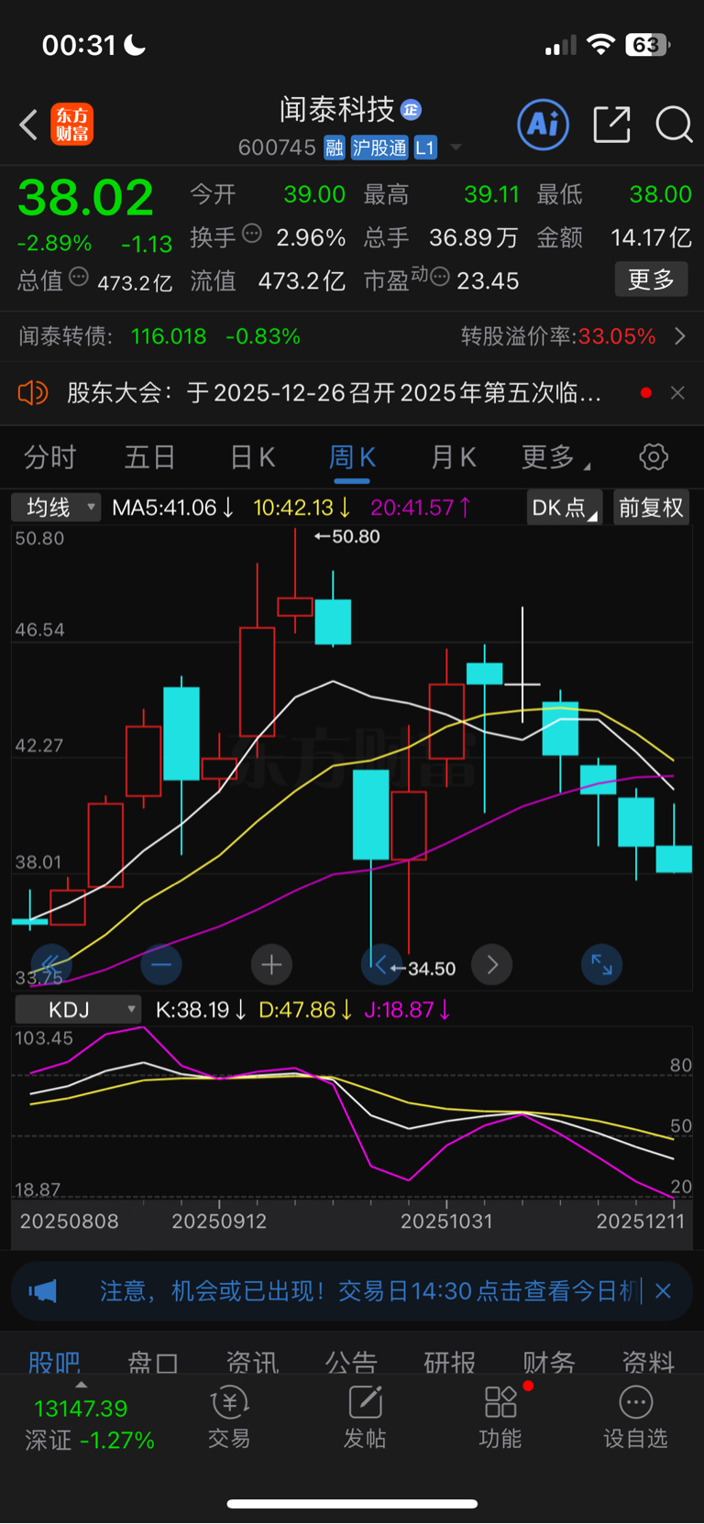Move chart right with right chevron
The image size is (704, 1524).
click(492, 964)
